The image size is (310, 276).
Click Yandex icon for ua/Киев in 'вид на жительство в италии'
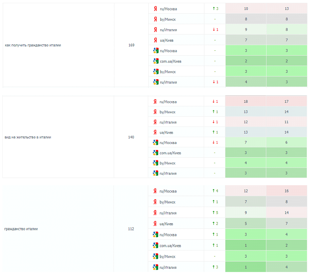pyautogui.click(x=155, y=132)
